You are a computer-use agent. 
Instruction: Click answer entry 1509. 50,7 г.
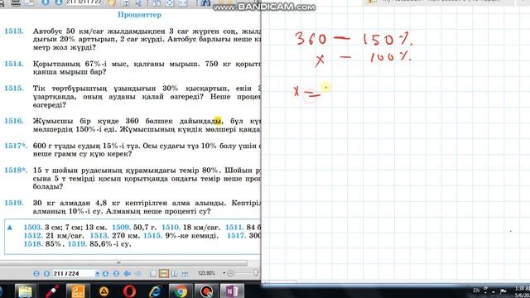point(134,228)
